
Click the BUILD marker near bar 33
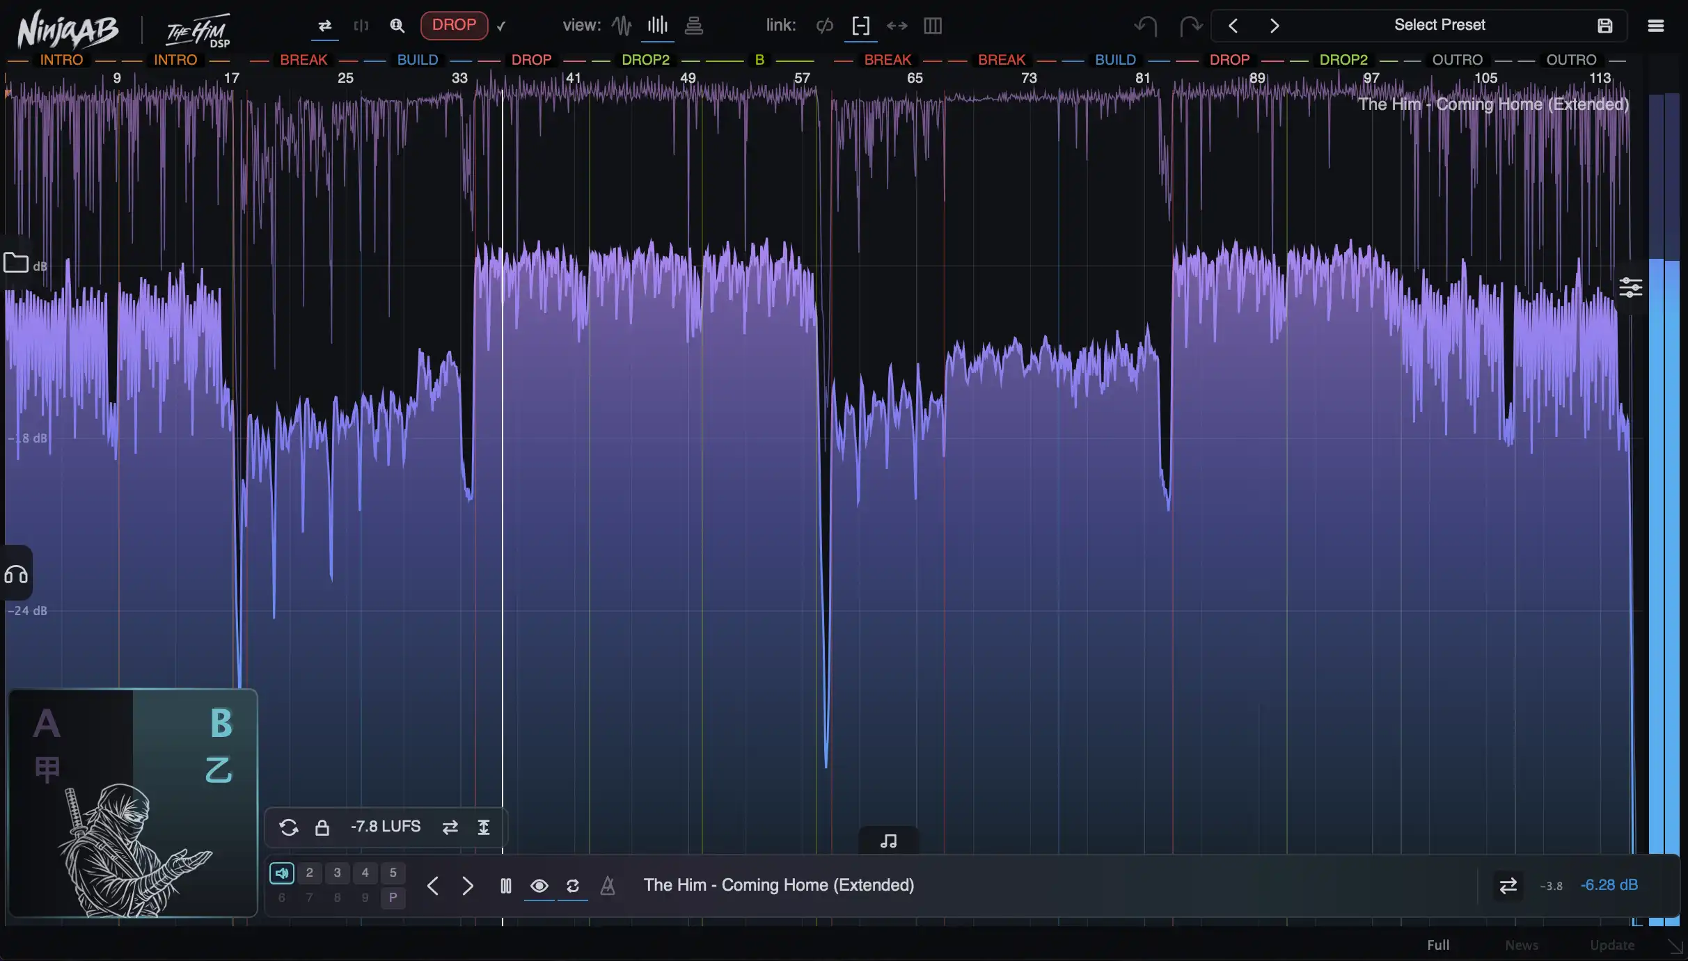418,60
